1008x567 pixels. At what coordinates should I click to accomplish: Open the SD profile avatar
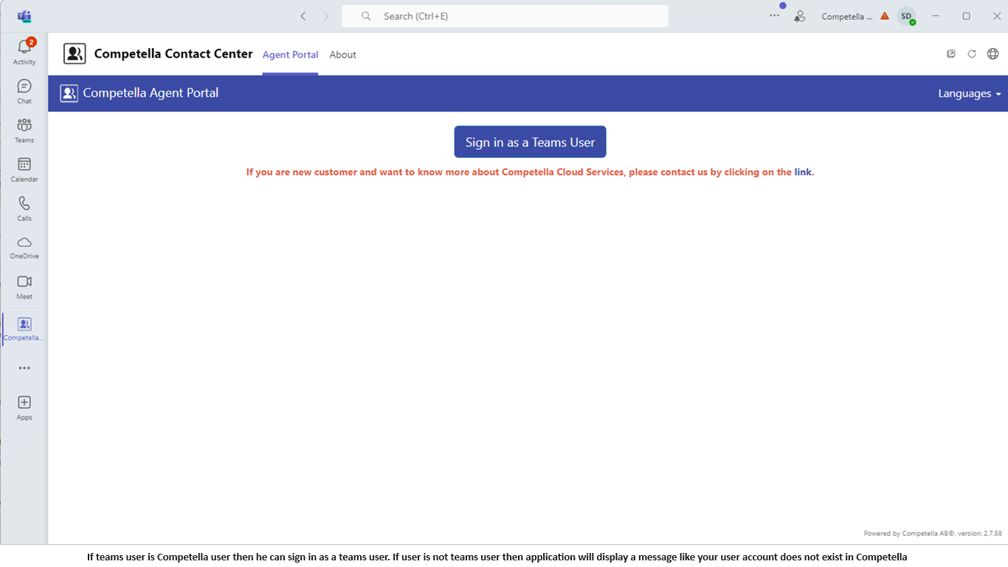tap(906, 16)
